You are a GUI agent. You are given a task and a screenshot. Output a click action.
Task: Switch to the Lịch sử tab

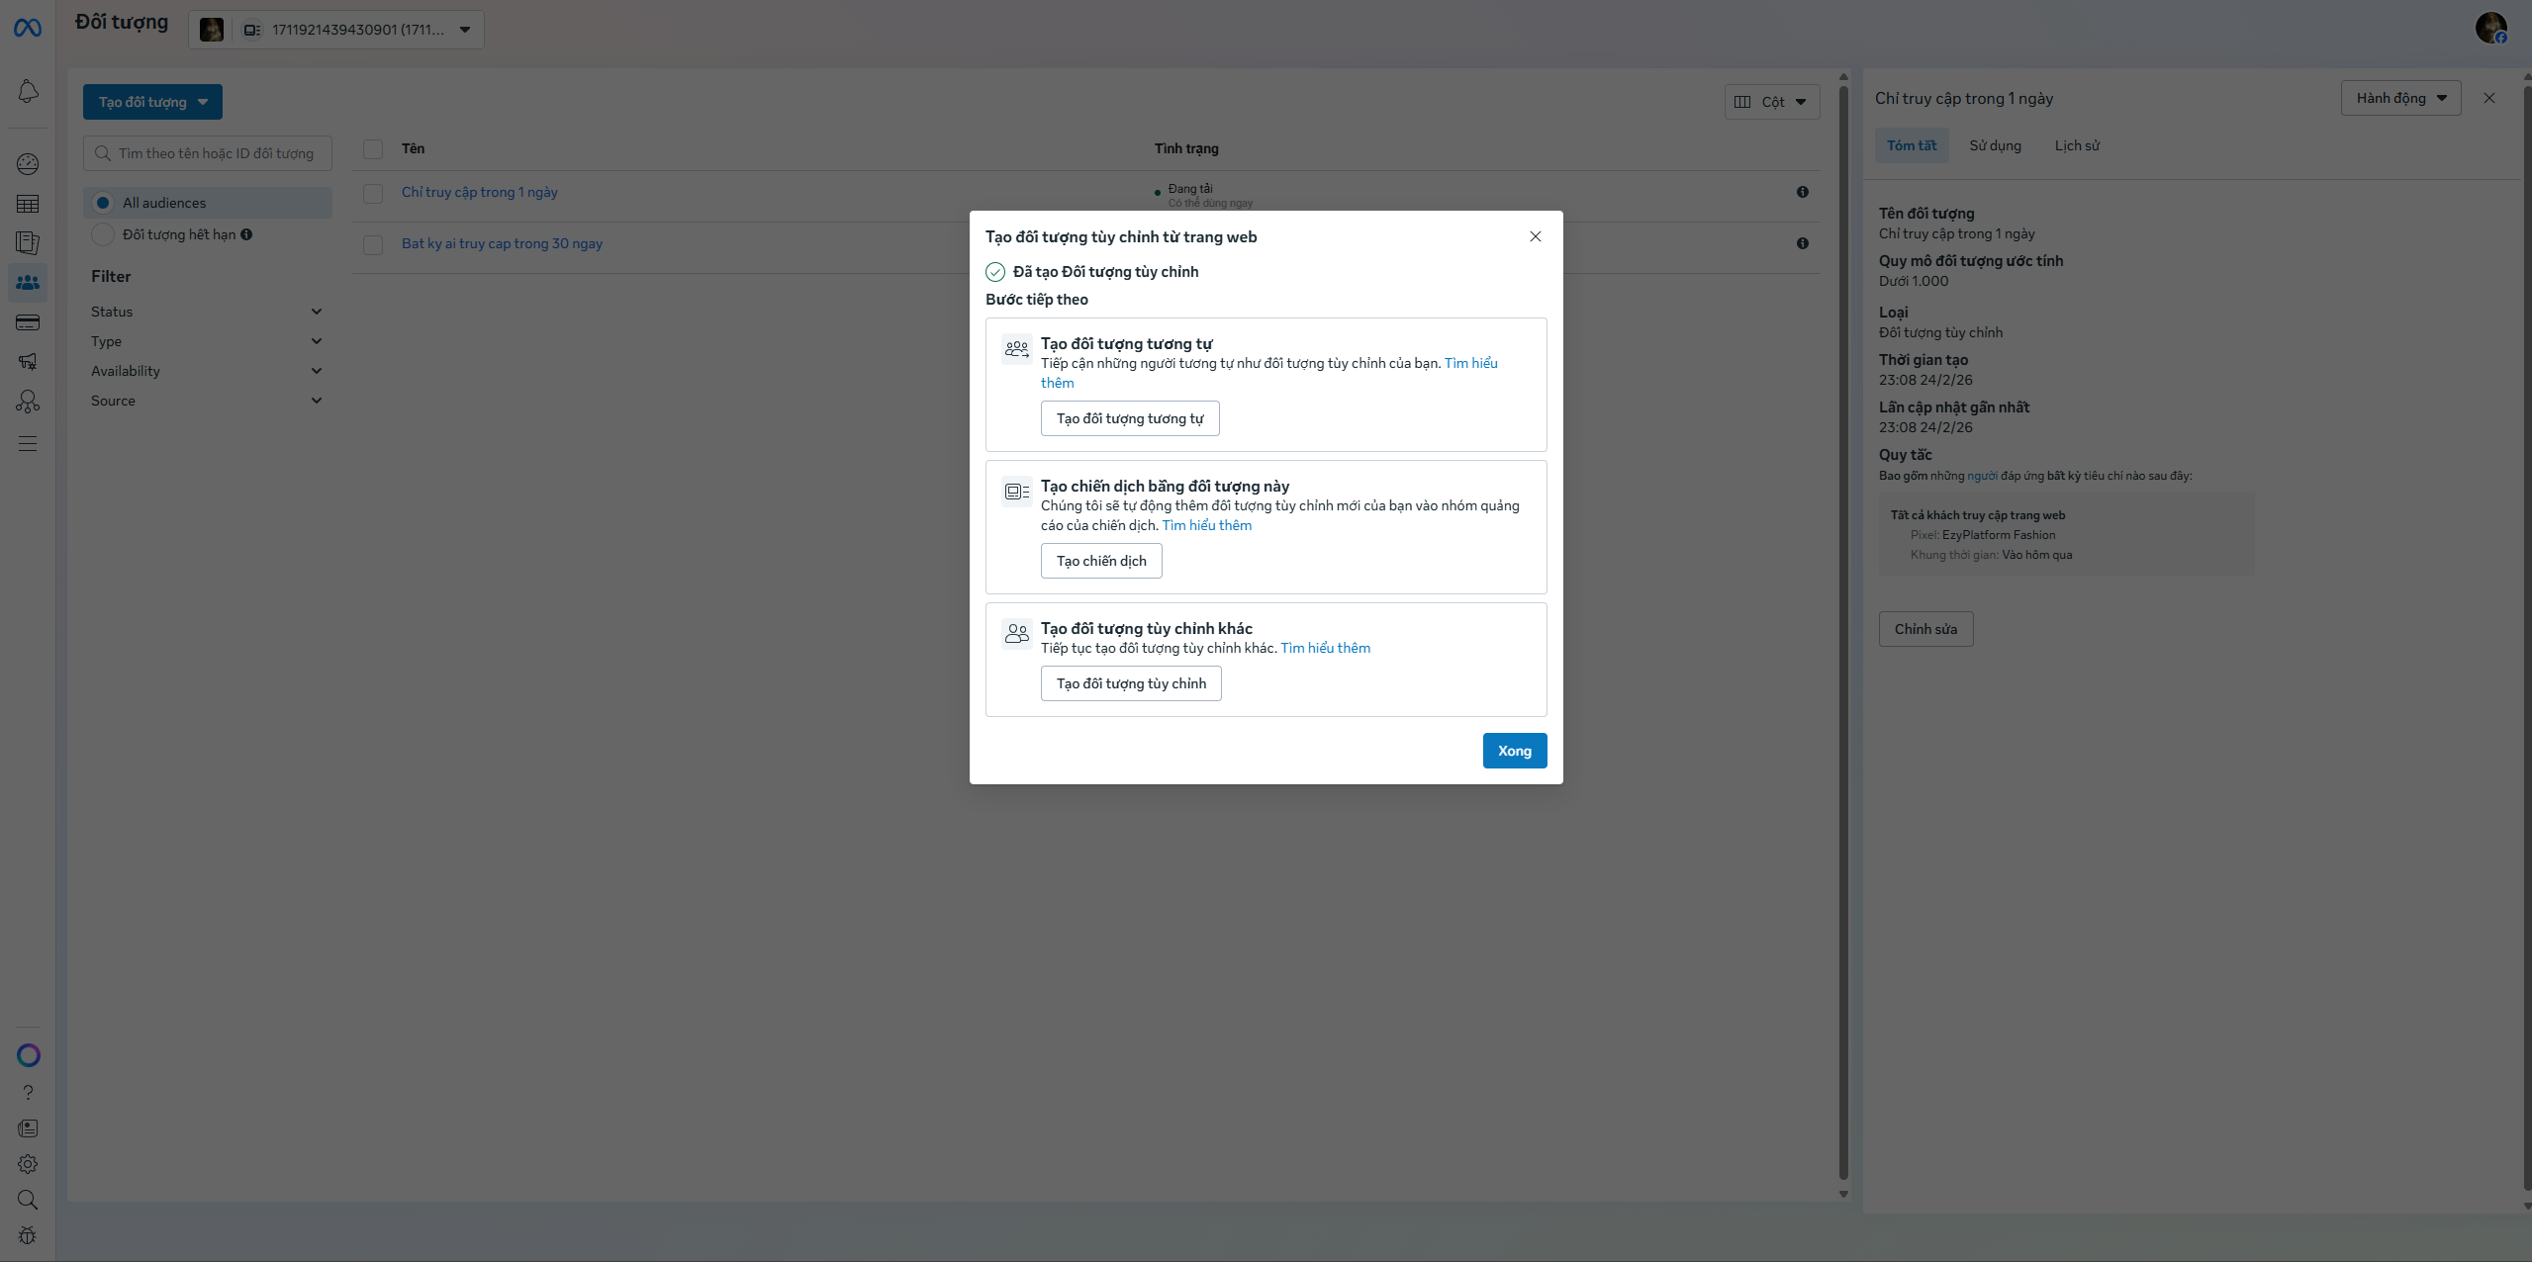pos(2077,145)
